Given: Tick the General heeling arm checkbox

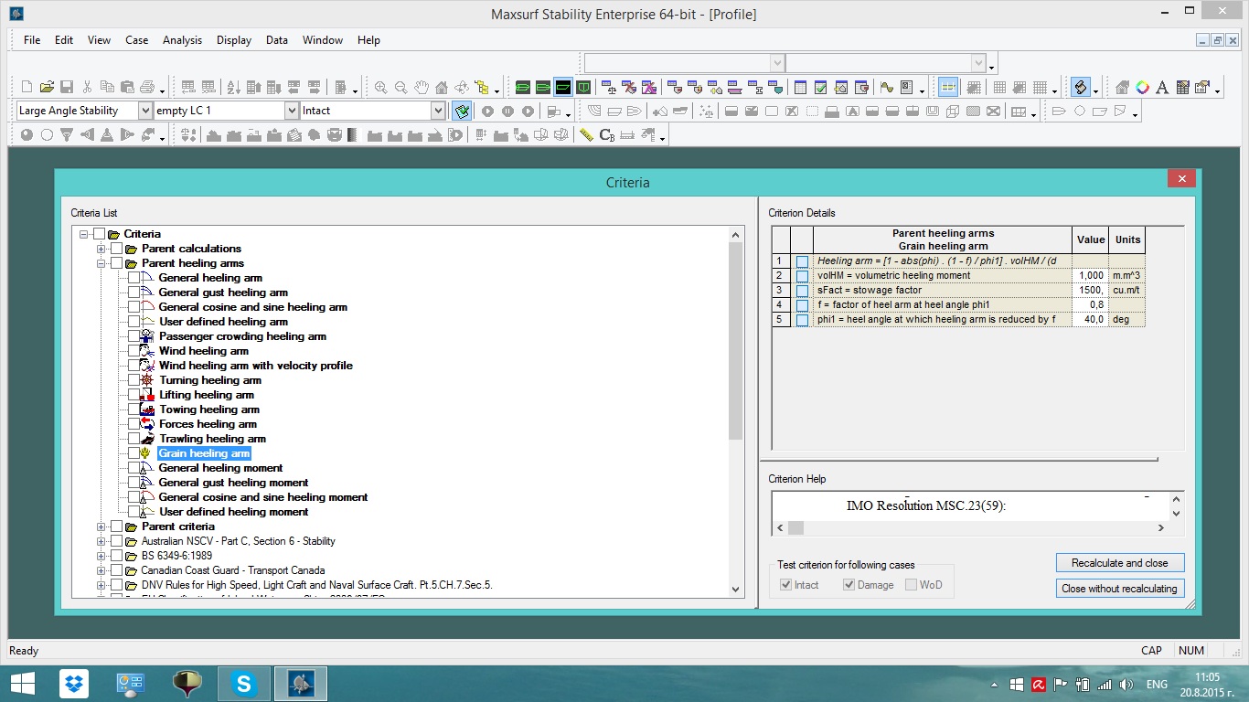Looking at the screenshot, I should (134, 278).
